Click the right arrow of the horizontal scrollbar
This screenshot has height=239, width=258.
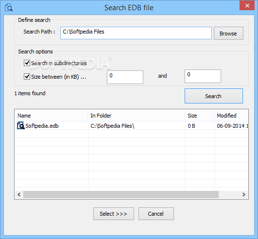click(244, 195)
